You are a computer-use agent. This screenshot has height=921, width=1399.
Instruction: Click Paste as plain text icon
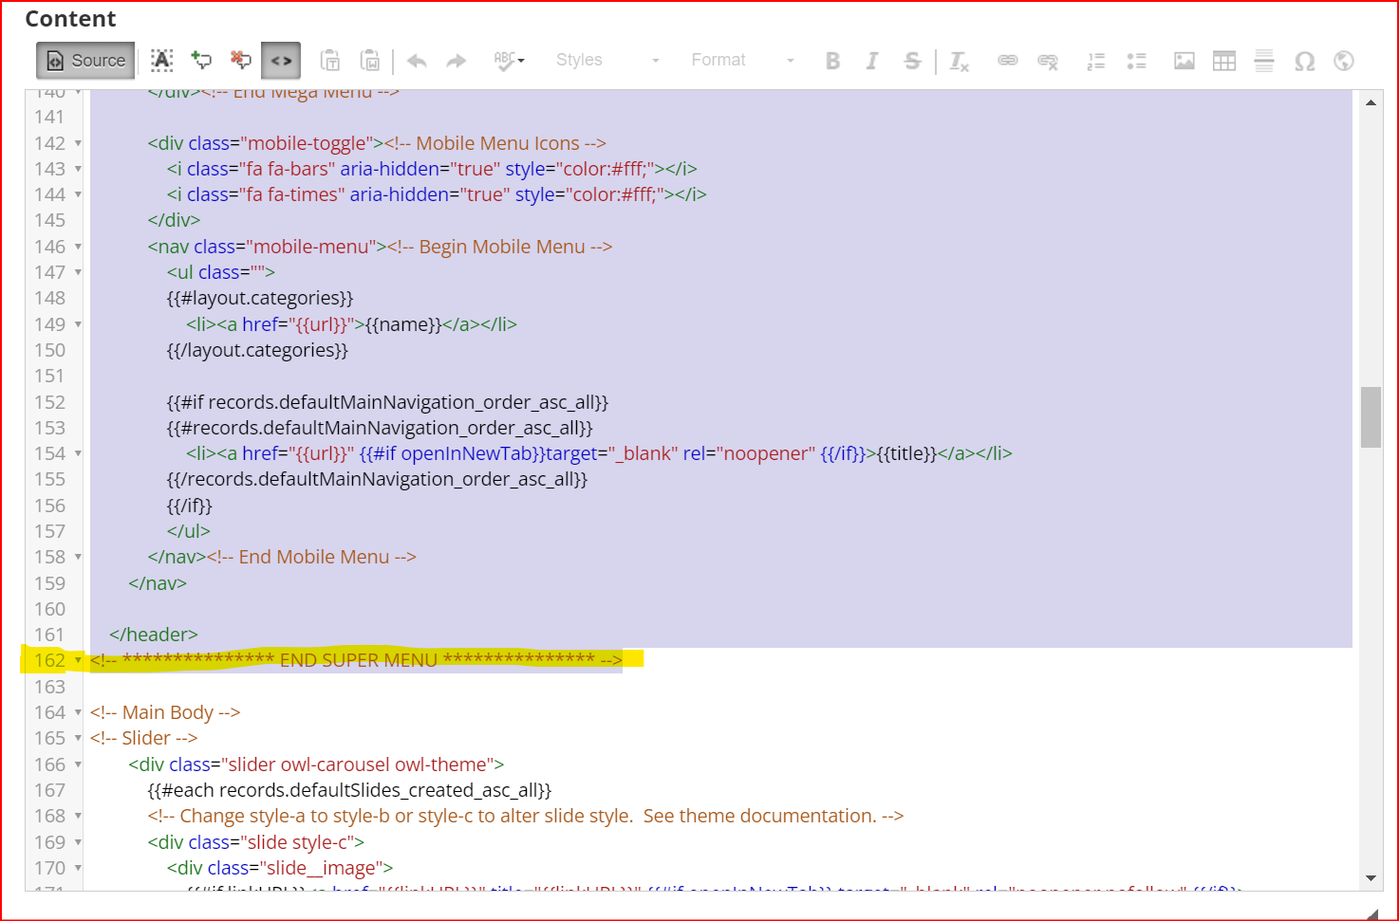[330, 61]
